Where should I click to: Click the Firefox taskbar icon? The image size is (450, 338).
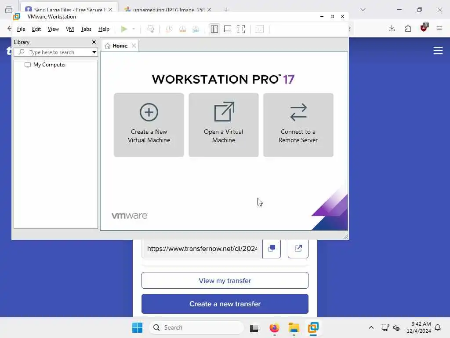coord(274,327)
